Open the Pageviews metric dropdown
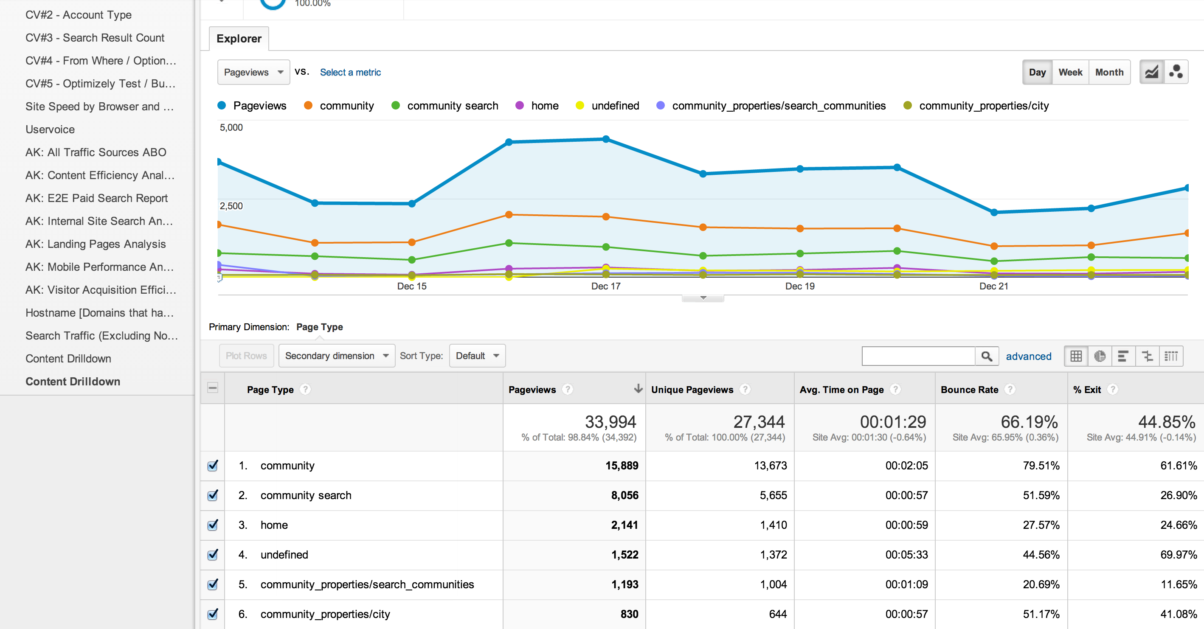The height and width of the screenshot is (629, 1204). click(x=253, y=72)
